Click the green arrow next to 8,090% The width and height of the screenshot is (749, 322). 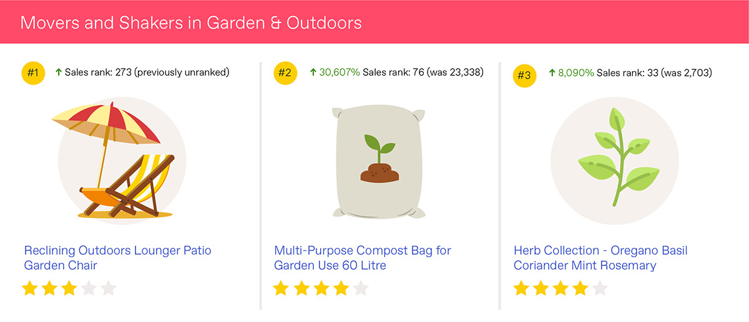click(x=552, y=73)
